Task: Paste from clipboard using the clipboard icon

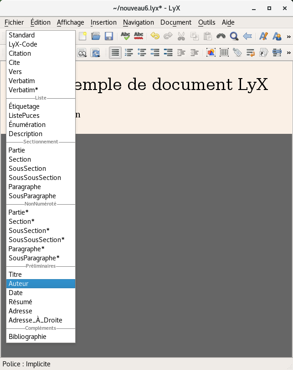Action: click(208, 36)
